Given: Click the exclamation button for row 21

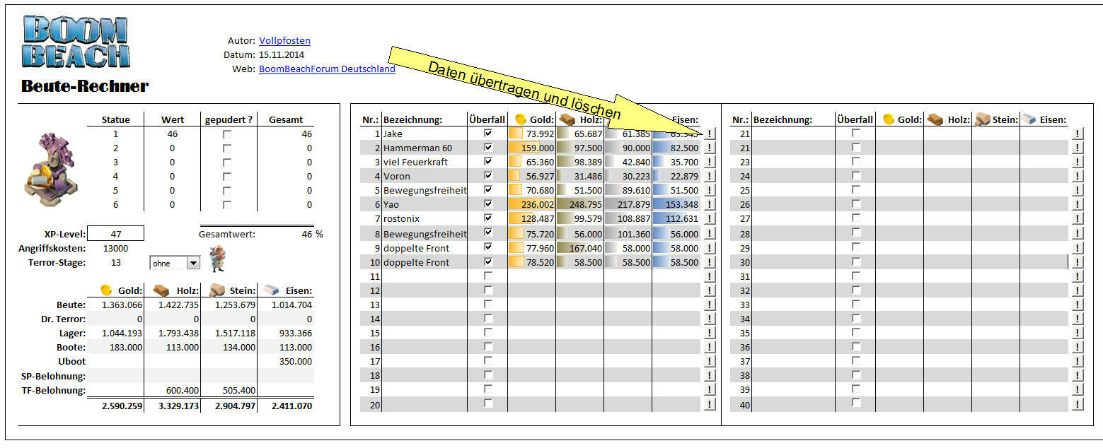Looking at the screenshot, I should 1078,134.
